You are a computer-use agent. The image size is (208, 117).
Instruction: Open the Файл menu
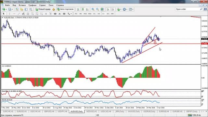point(7,5)
